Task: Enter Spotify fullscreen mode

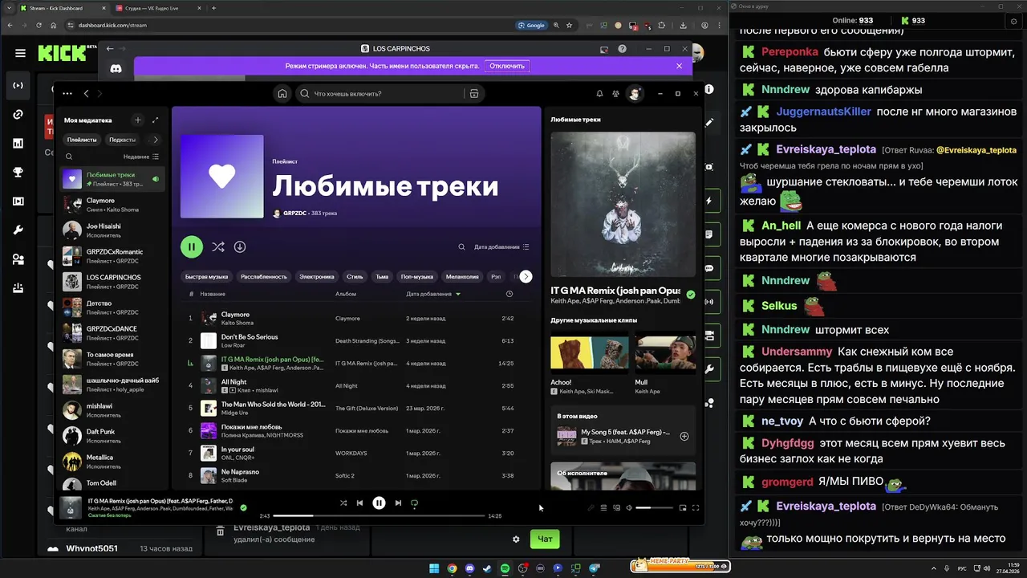Action: 696,507
